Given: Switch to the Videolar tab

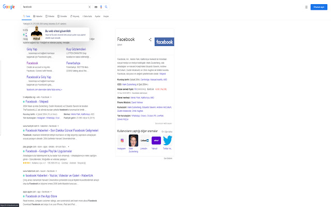Looking at the screenshot, I should (x=50, y=16).
